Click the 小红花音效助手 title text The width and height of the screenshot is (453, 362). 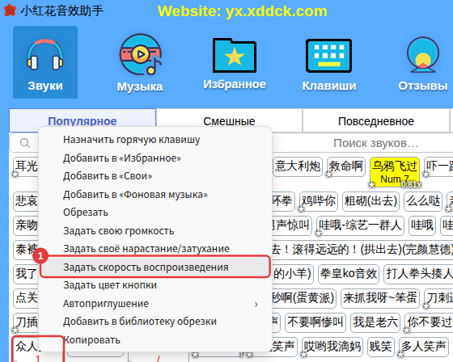(x=61, y=11)
